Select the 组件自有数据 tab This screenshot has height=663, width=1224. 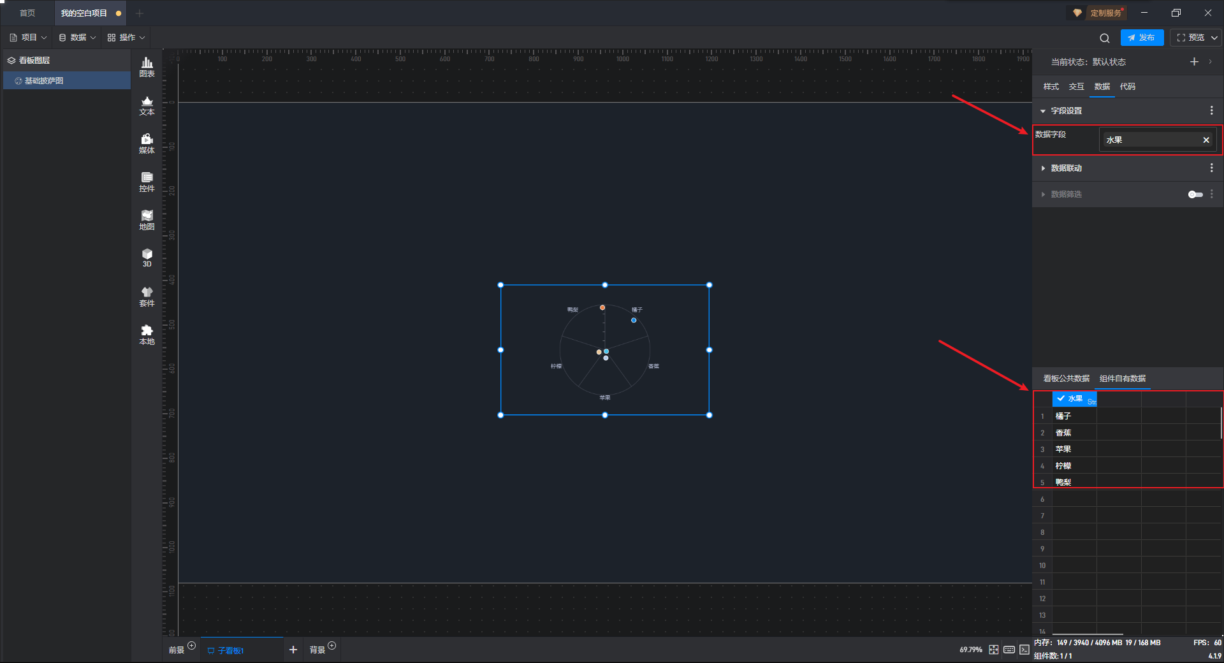[1123, 379]
